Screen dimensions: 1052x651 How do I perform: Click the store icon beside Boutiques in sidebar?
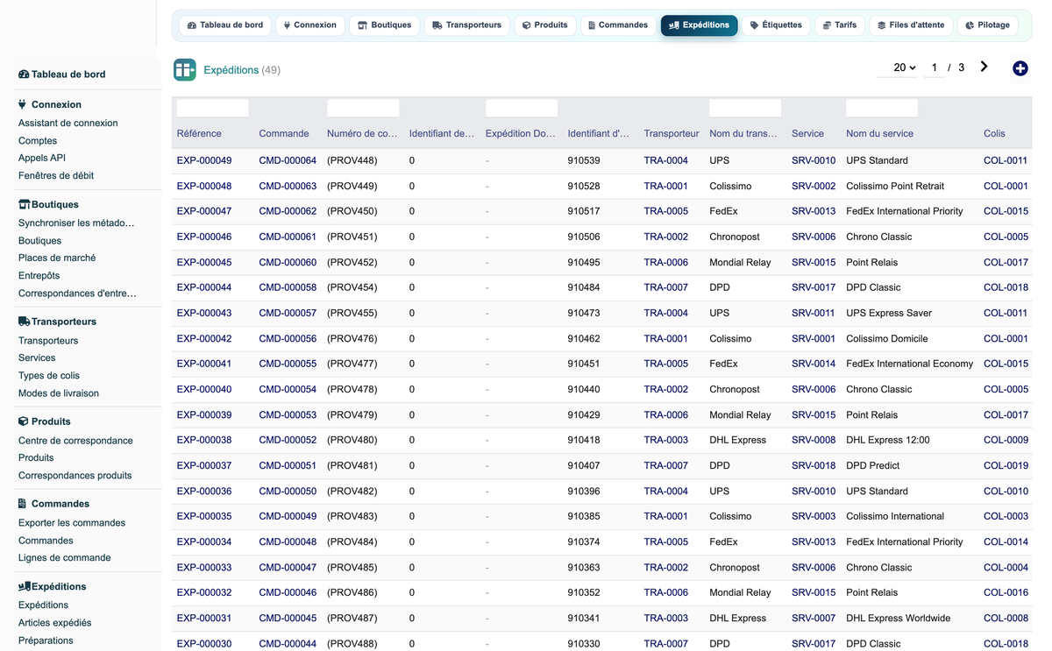click(24, 204)
